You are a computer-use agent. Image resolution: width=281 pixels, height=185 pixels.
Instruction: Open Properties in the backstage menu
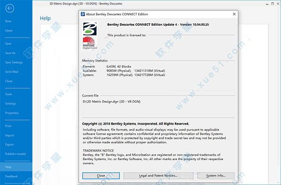(12, 113)
